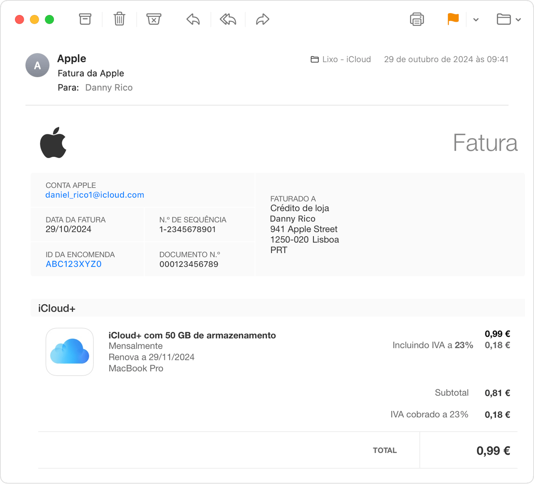Forward the email with the forward arrow
Screen dimensions: 534x484
click(263, 19)
